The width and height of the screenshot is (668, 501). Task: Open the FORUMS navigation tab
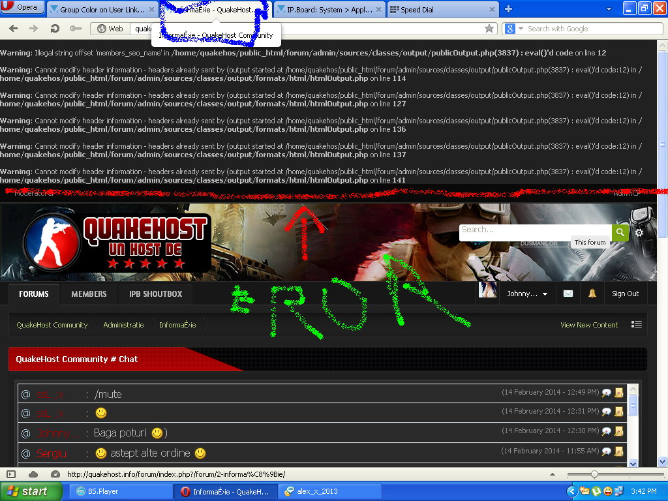click(x=34, y=294)
